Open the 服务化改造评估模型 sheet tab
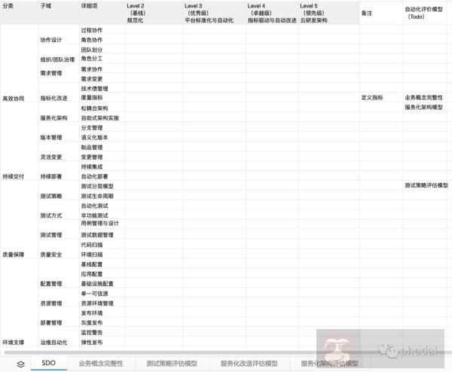The height and width of the screenshot is (372, 452). click(x=249, y=364)
